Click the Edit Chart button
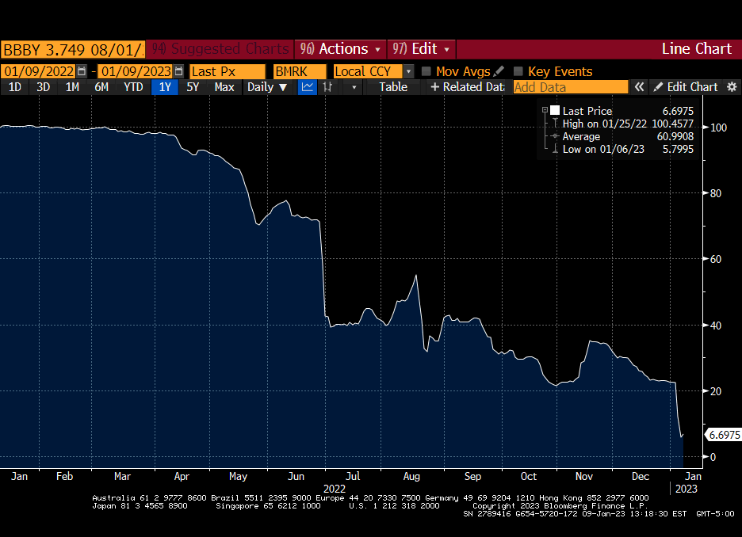 click(x=686, y=87)
